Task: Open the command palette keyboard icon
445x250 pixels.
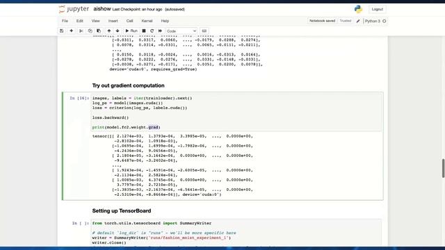Action: pyautogui.click(x=204, y=31)
